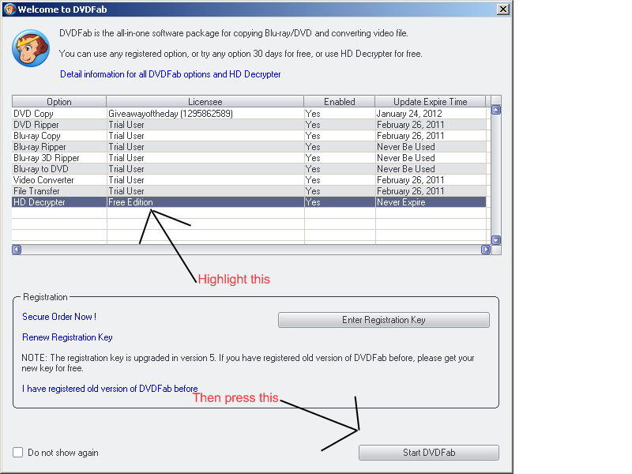The image size is (632, 474).
Task: Select the DVD Copy row
Action: tap(249, 114)
